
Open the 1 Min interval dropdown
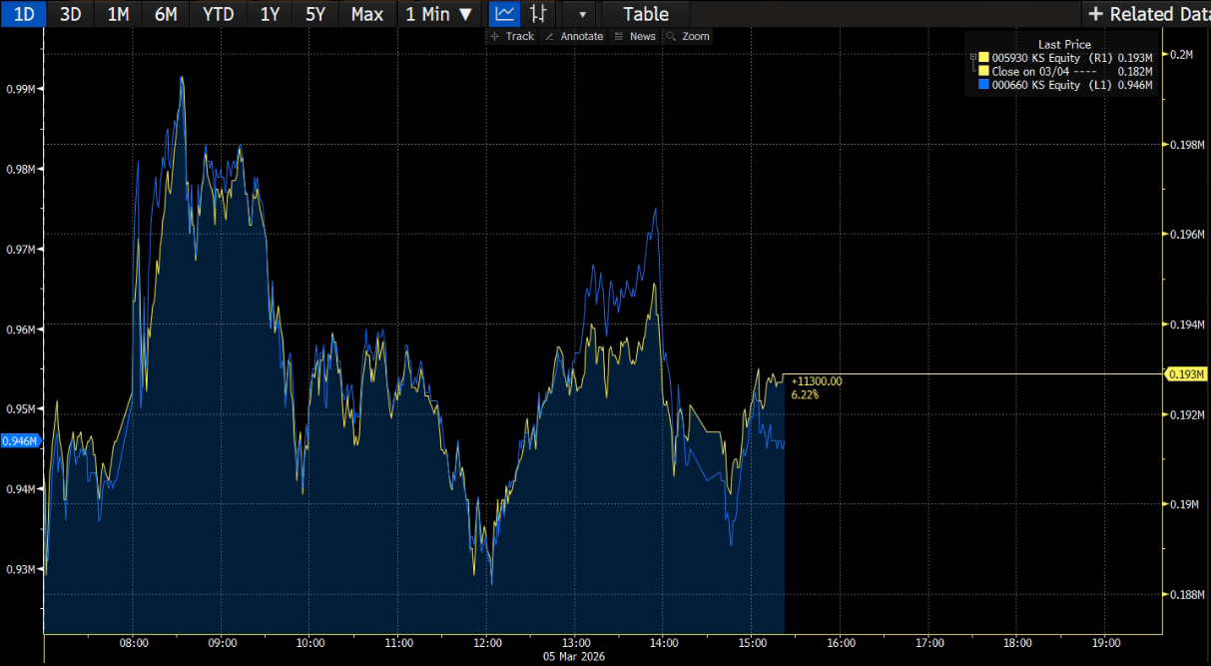coord(439,14)
